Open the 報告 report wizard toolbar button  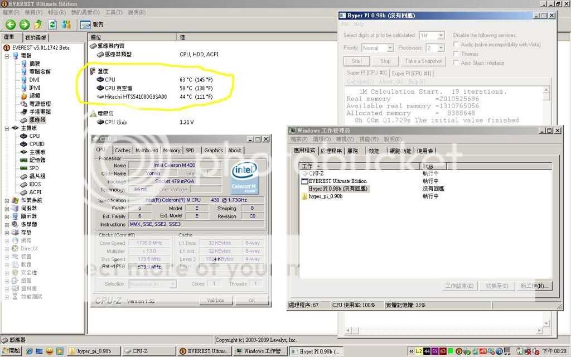click(x=92, y=25)
